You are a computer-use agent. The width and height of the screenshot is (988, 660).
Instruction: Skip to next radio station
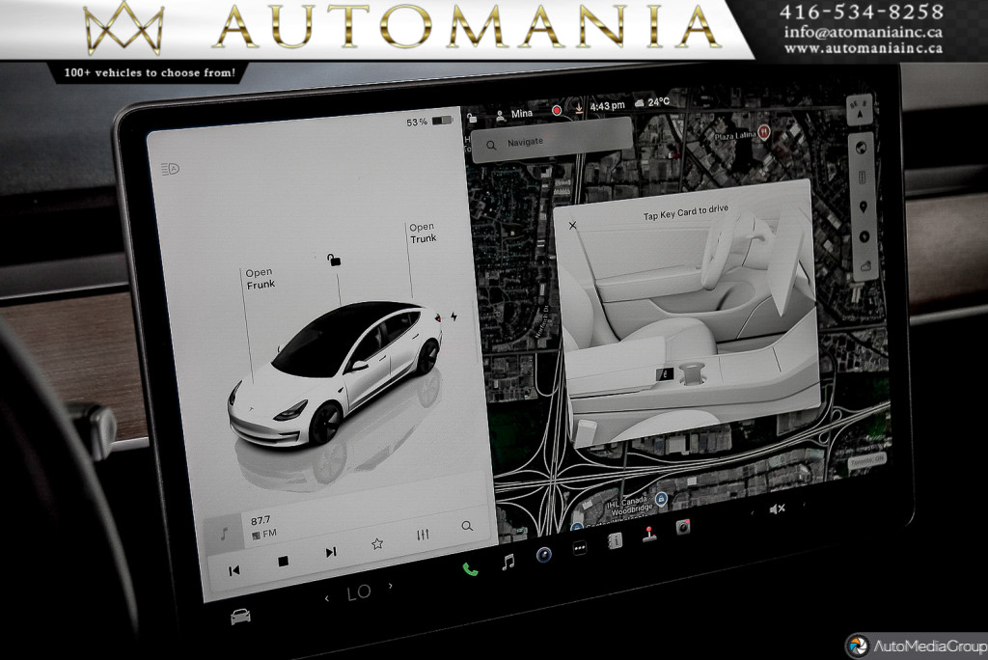tap(330, 552)
